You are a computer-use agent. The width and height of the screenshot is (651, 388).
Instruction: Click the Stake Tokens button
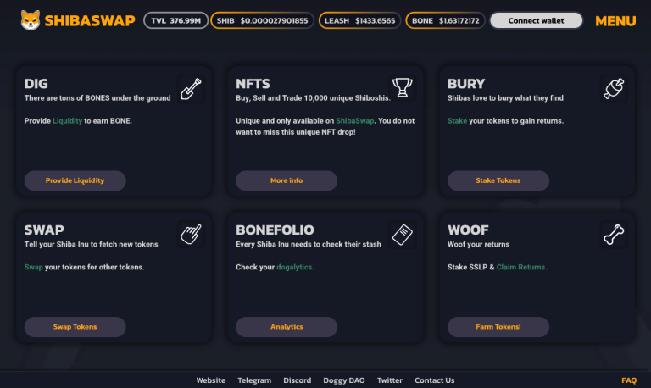pyautogui.click(x=498, y=180)
